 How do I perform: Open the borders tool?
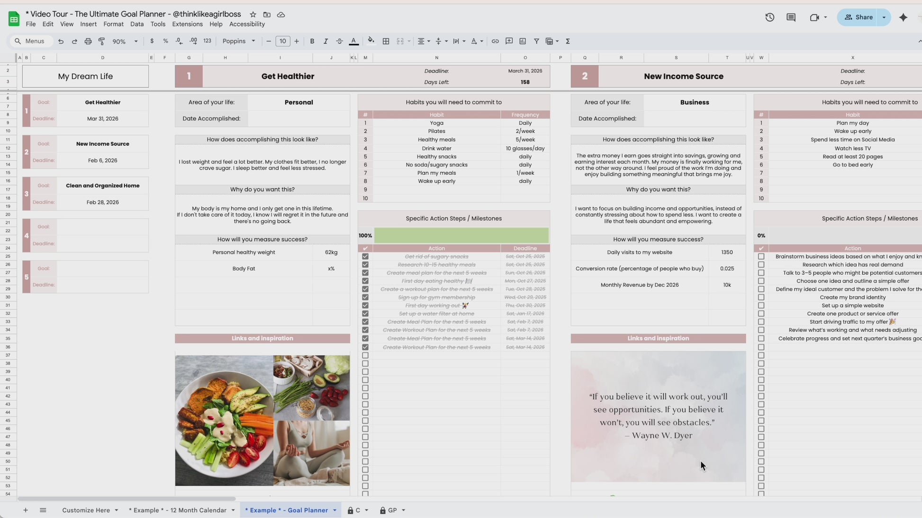coord(386,41)
